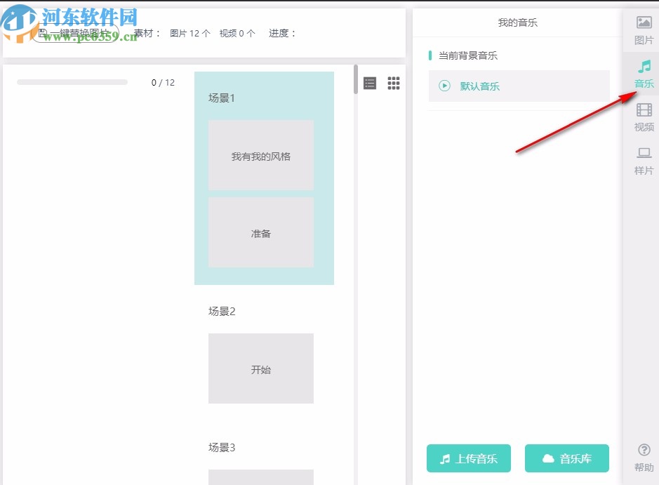The height and width of the screenshot is (485, 659).
Task: Switch to grid view of scenes
Action: click(x=393, y=83)
